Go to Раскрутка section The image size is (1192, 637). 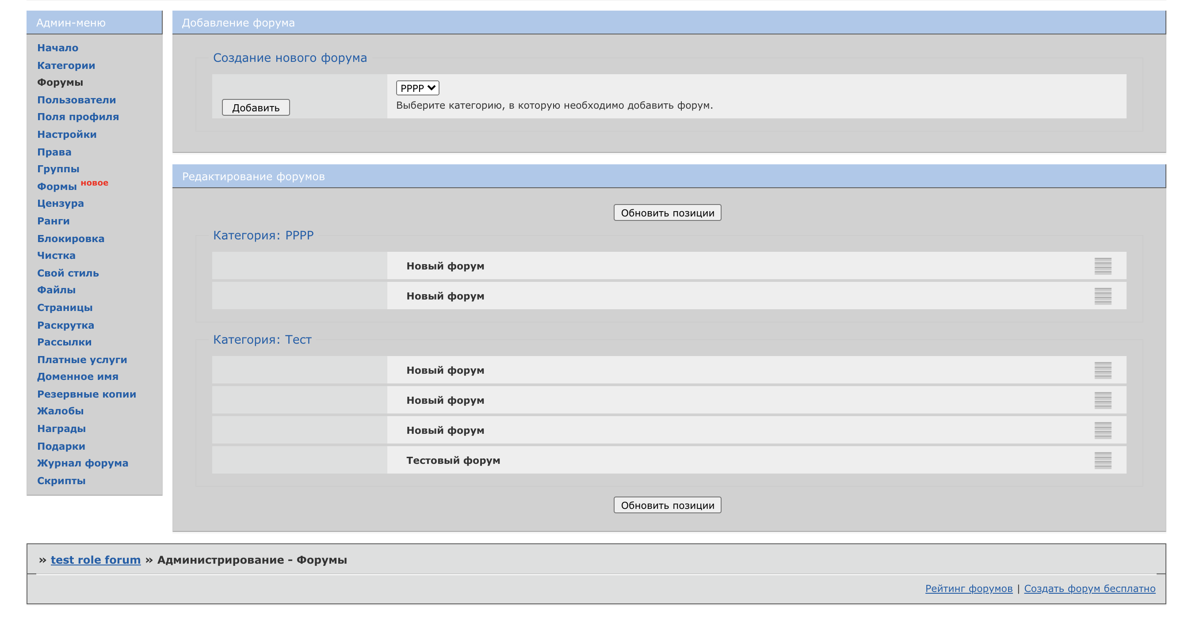(66, 325)
